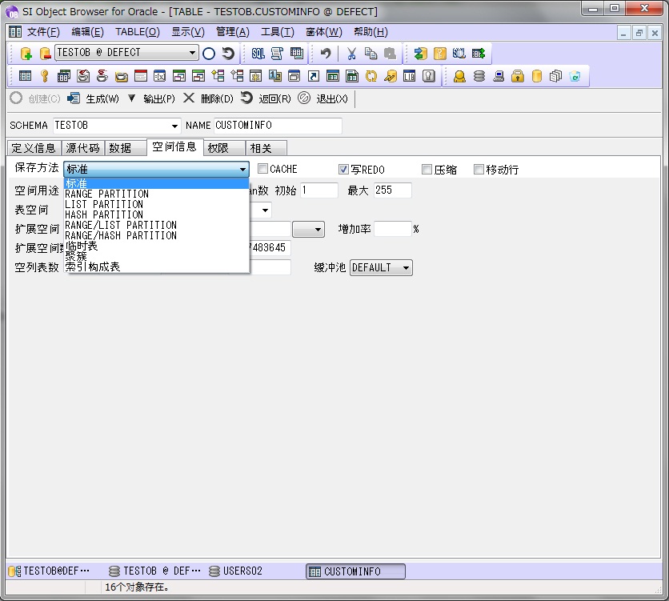Collapse the 保存方法 dropdown showing 标准
The image size is (669, 601).
[x=242, y=170]
